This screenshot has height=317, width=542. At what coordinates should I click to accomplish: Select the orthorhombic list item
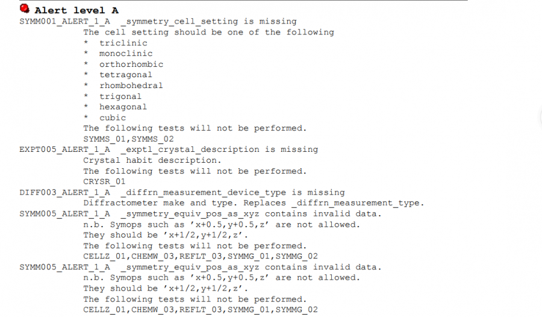pyautogui.click(x=131, y=64)
